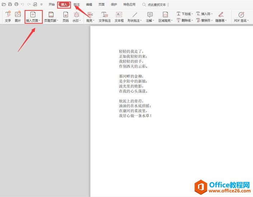Click the poem line 轻轻的我走了
Image resolution: width=253 pixels, height=197 pixels.
(x=131, y=51)
